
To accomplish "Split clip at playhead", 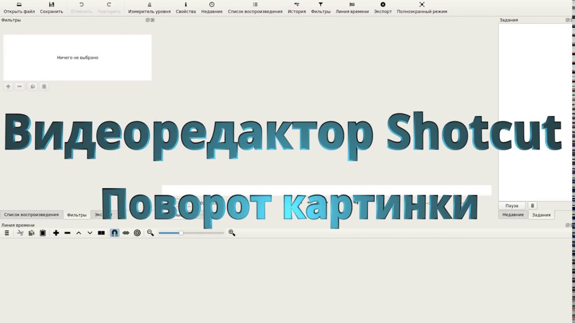I will [x=101, y=233].
